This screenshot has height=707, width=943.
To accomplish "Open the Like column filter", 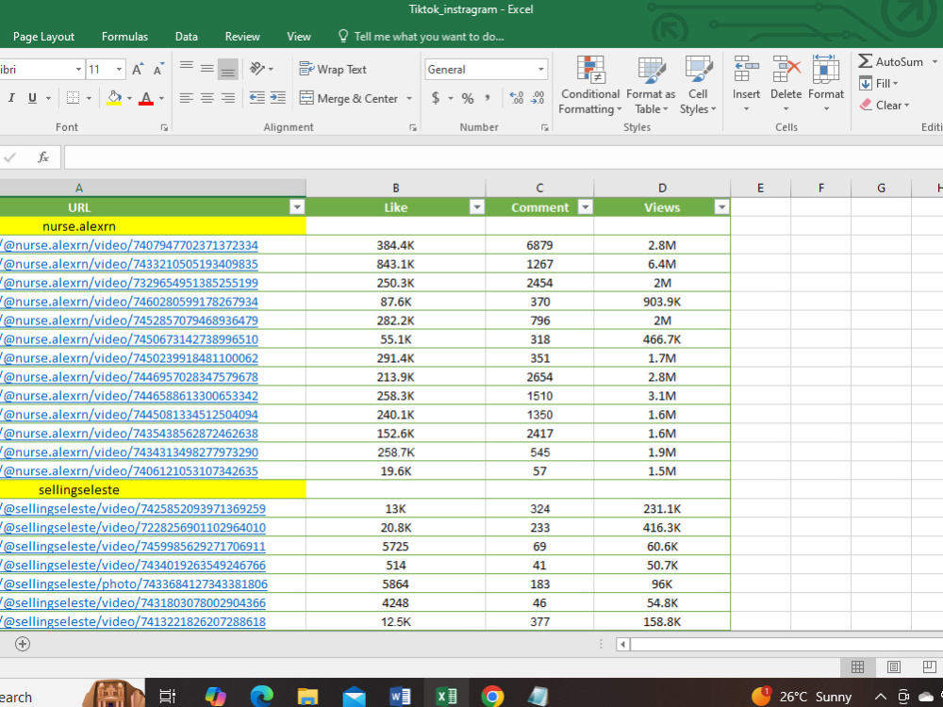I will click(x=477, y=207).
